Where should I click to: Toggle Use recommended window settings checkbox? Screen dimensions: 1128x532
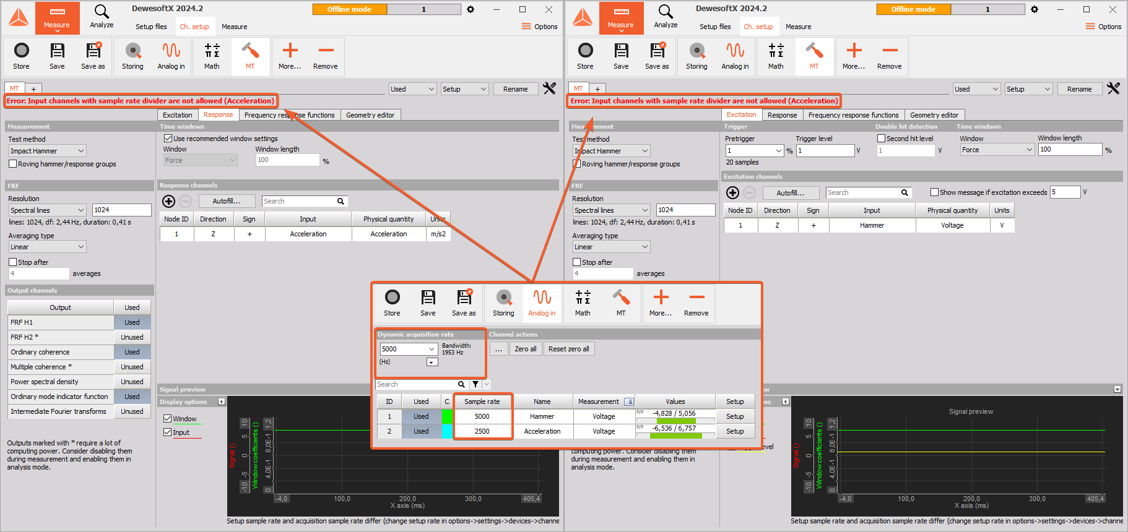click(x=168, y=139)
